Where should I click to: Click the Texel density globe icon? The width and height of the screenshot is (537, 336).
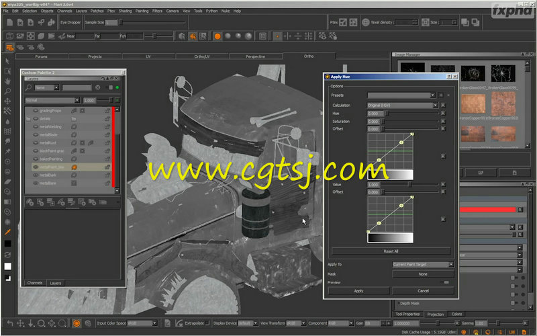[365, 23]
